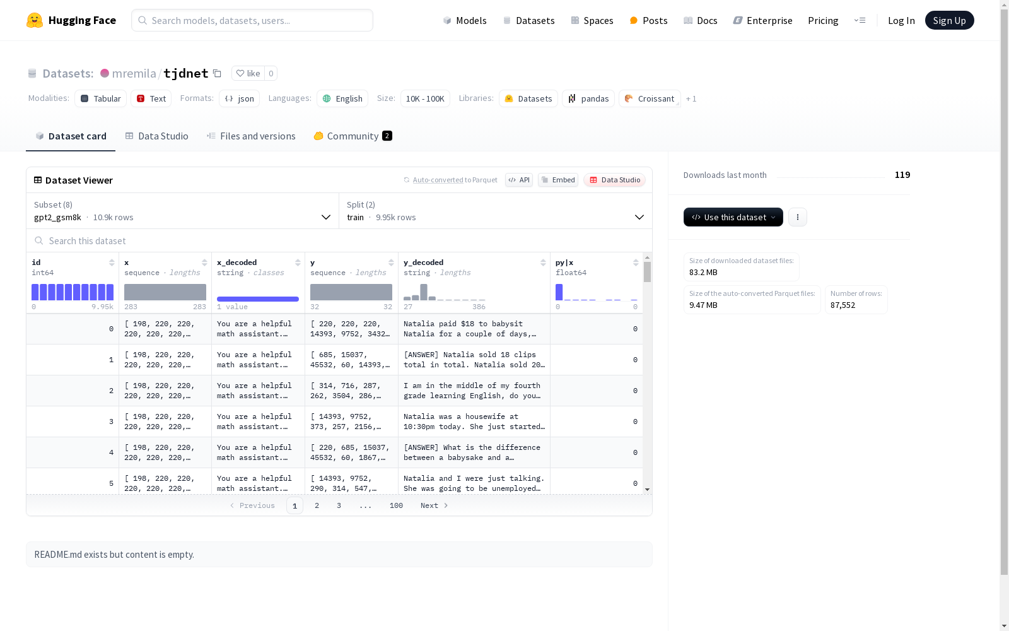
Task: Click the Tabular modality tag
Action: point(101,98)
